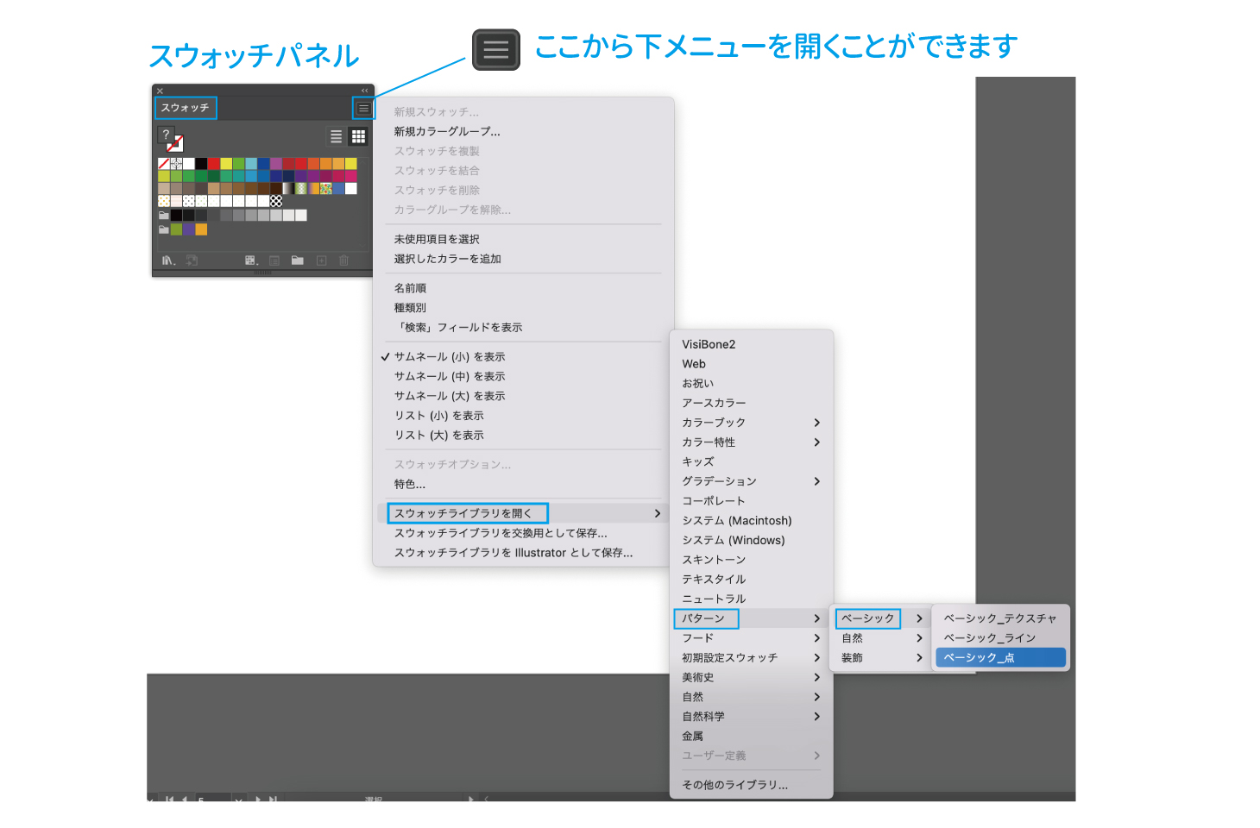Pick the large black polka-dot pattern swatch
The image size is (1260, 828).
tap(276, 201)
